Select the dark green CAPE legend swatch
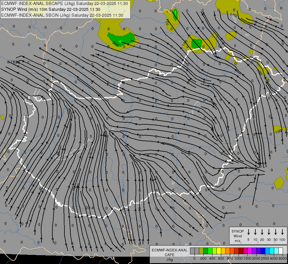Viewport: 288px width, 264px height. (x=206, y=251)
